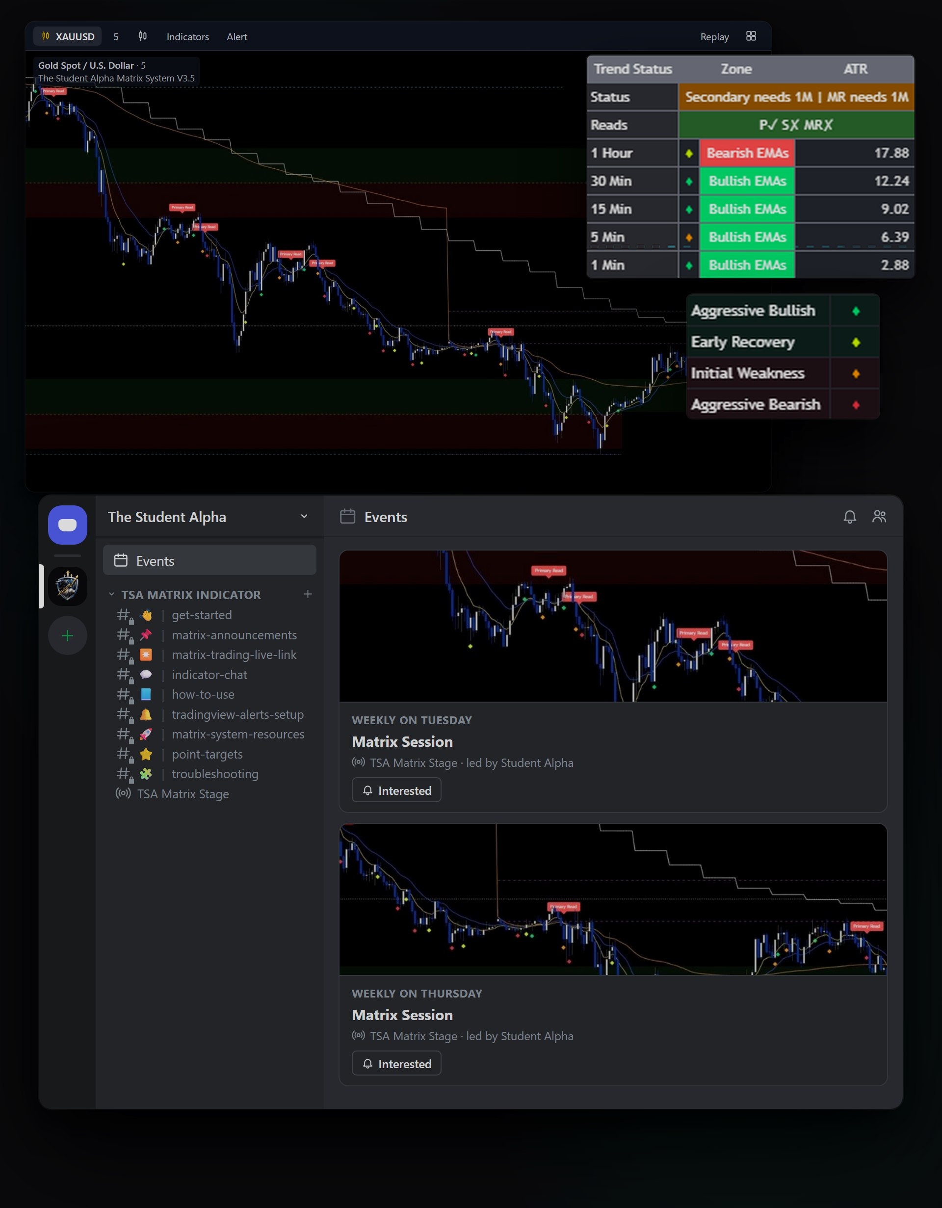This screenshot has width=942, height=1208.
Task: Click WEEKLY ON THURSDAY schedule label
Action: (x=417, y=994)
